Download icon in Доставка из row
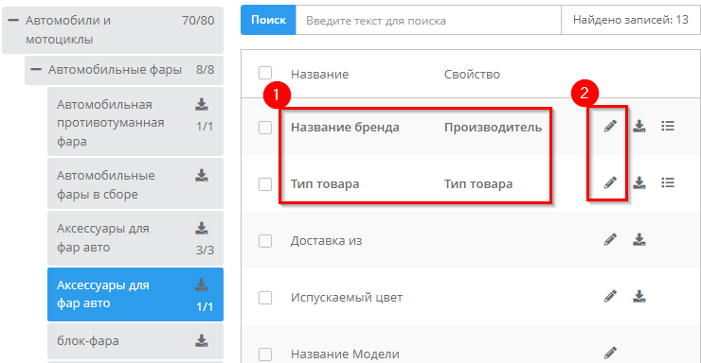The image size is (701, 363). pyautogui.click(x=639, y=239)
